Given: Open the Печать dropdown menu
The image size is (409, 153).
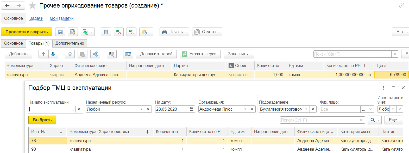Looking at the screenshot, I should 174,32.
